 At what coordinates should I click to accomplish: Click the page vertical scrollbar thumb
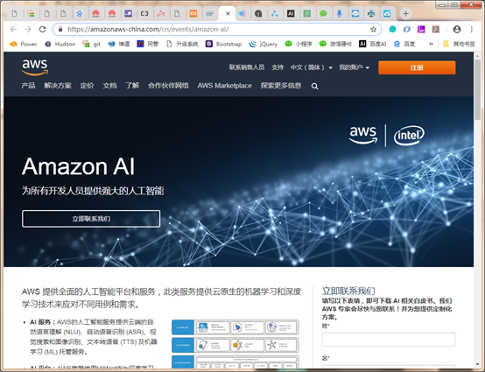tap(478, 89)
